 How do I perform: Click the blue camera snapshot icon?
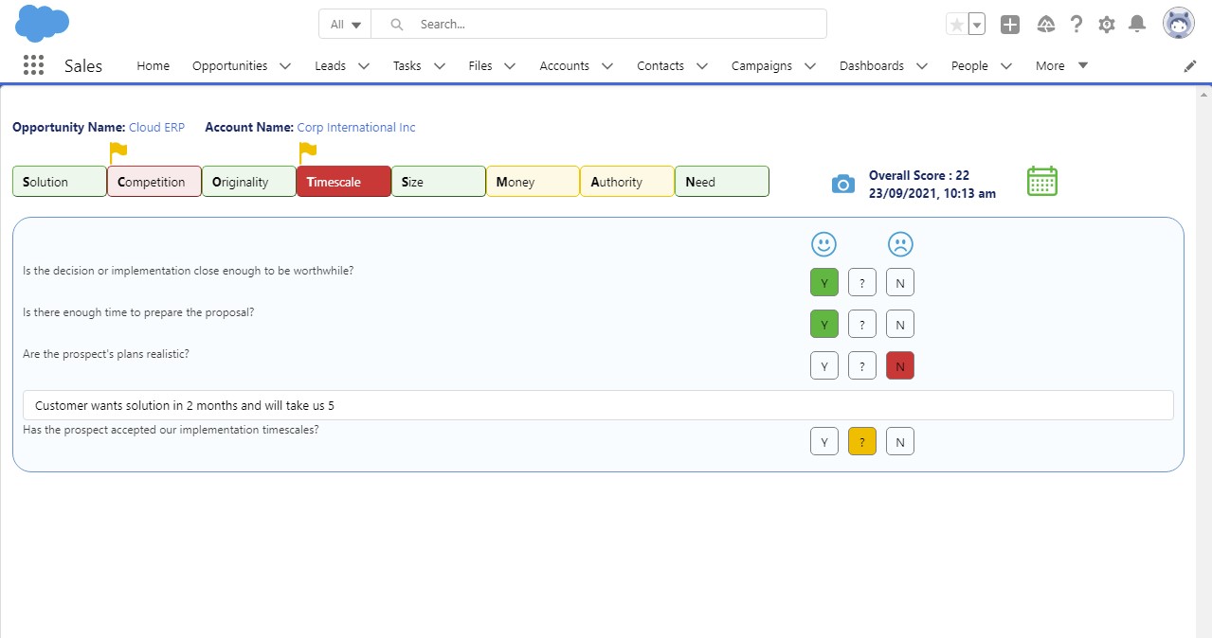coord(842,183)
